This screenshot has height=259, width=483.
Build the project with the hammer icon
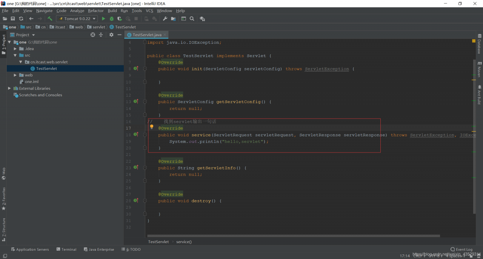click(50, 18)
